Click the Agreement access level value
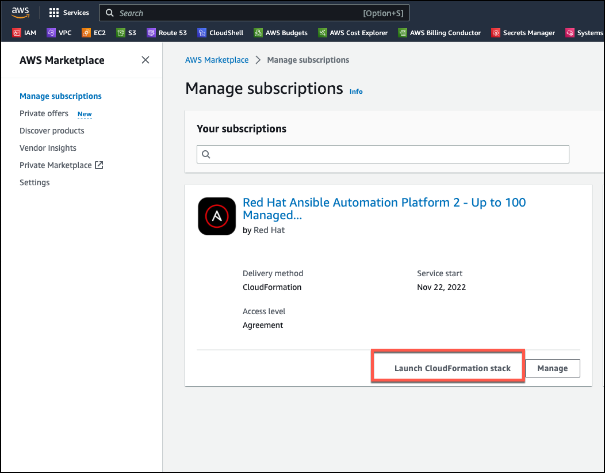The image size is (605, 473). click(263, 325)
